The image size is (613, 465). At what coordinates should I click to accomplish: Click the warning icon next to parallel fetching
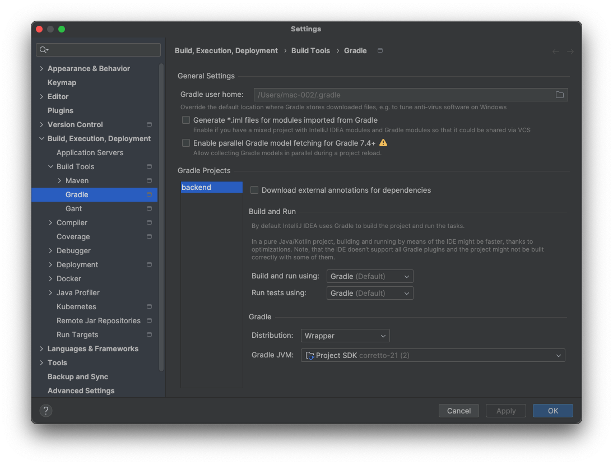coord(383,143)
